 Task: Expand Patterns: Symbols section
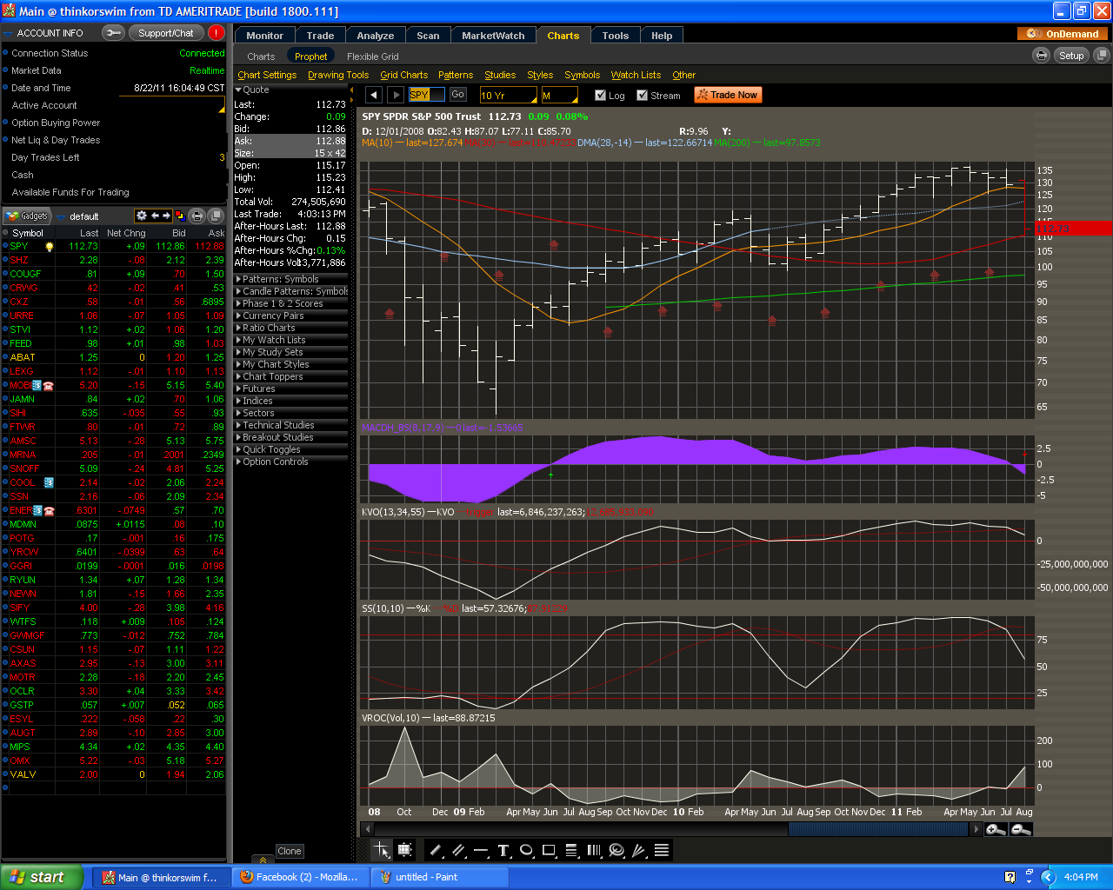tap(291, 279)
